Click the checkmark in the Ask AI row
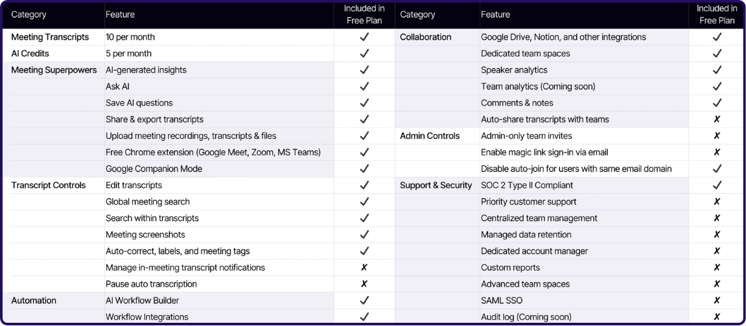 point(364,87)
